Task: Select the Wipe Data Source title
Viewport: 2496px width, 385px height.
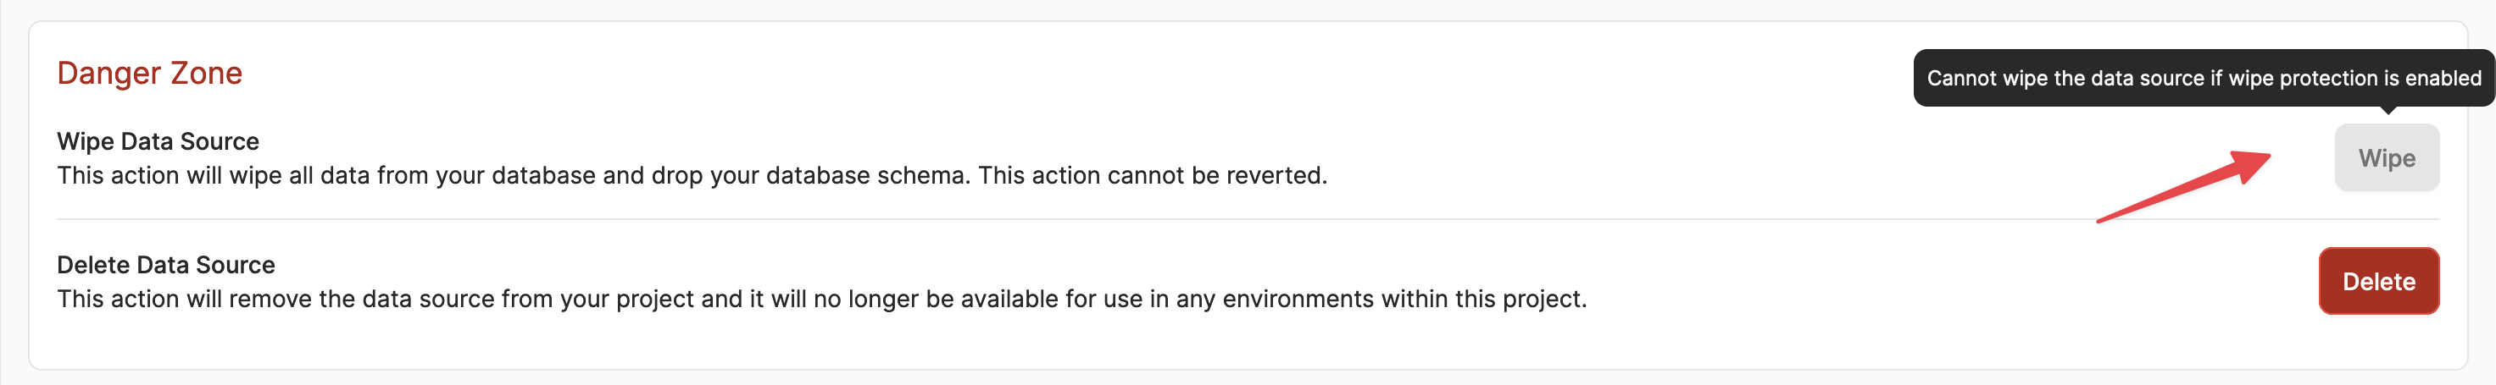Action: click(x=158, y=141)
